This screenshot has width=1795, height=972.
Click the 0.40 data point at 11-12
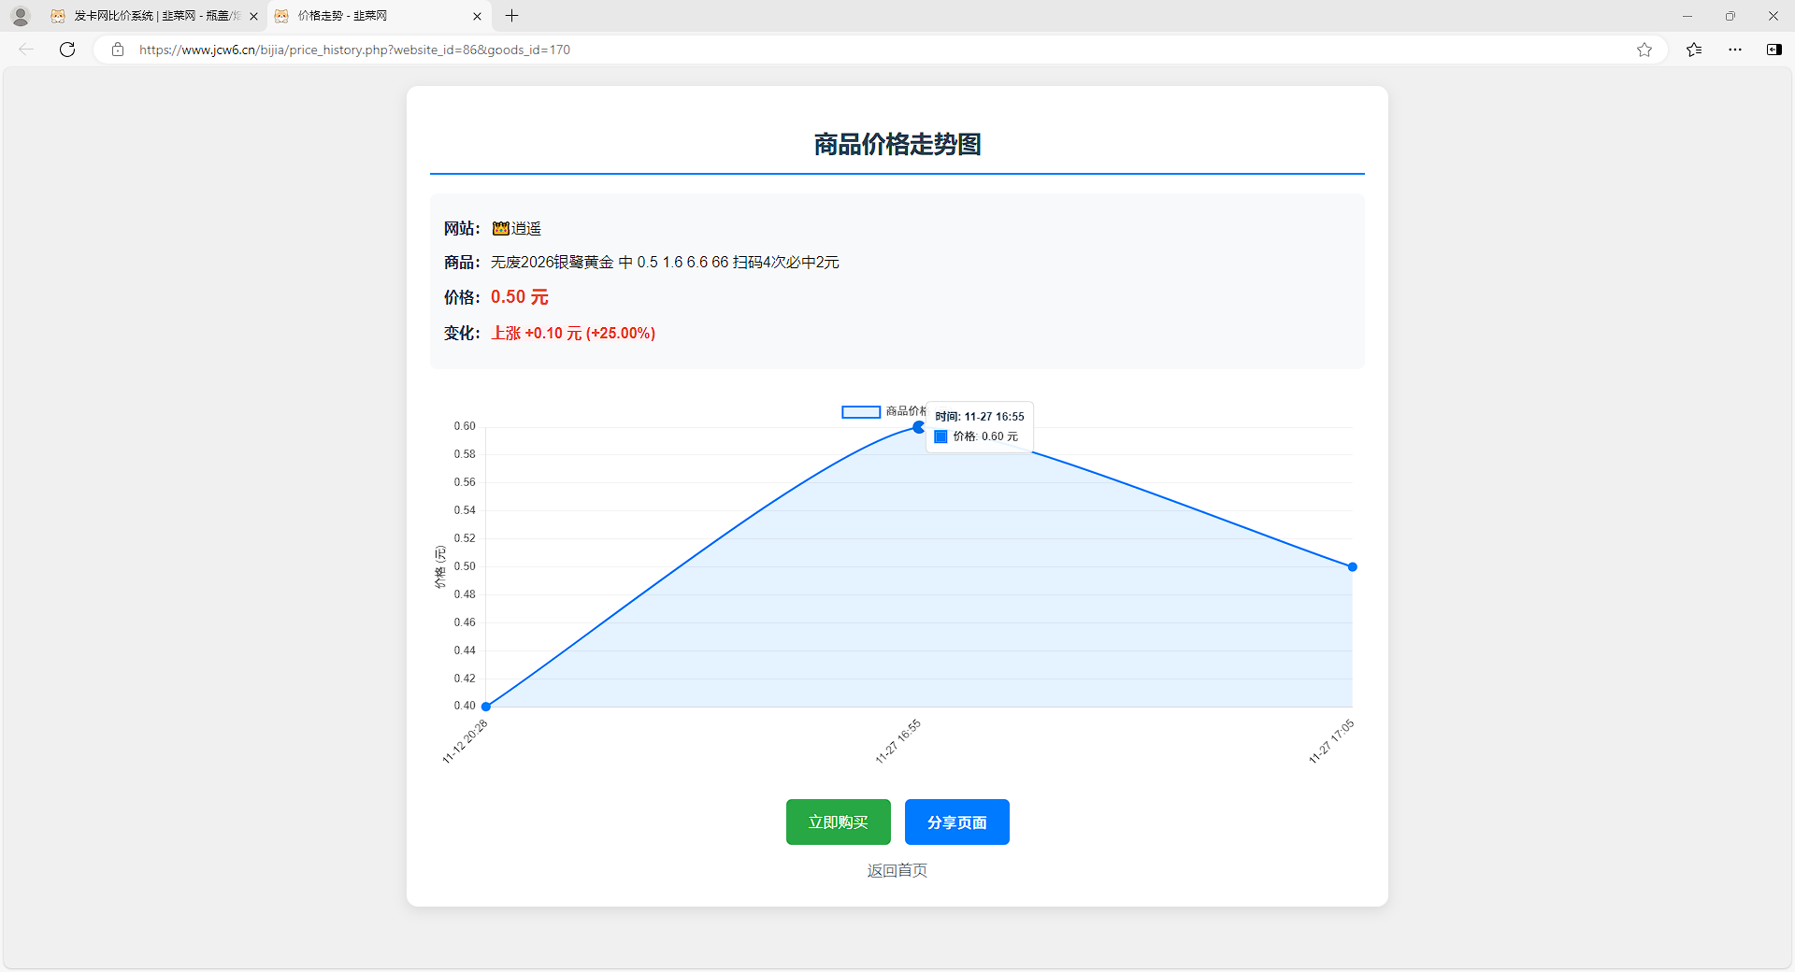pyautogui.click(x=486, y=707)
